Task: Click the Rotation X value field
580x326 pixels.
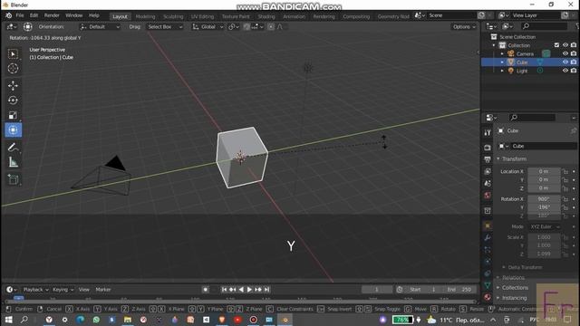Action: (544, 199)
